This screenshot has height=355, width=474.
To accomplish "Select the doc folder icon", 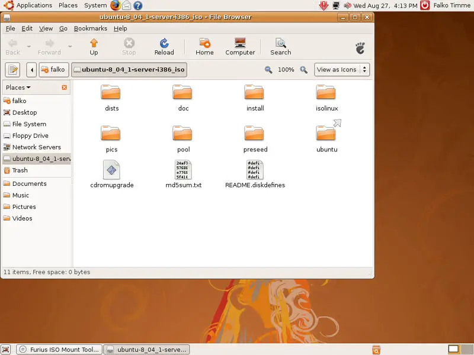I will [x=182, y=92].
